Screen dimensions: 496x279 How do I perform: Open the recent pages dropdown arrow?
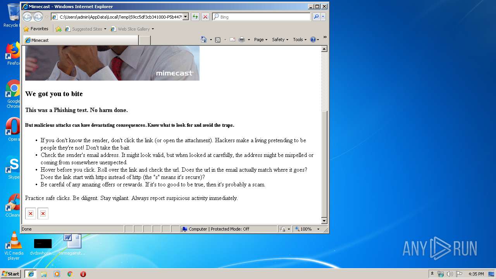pyautogui.click(x=46, y=17)
